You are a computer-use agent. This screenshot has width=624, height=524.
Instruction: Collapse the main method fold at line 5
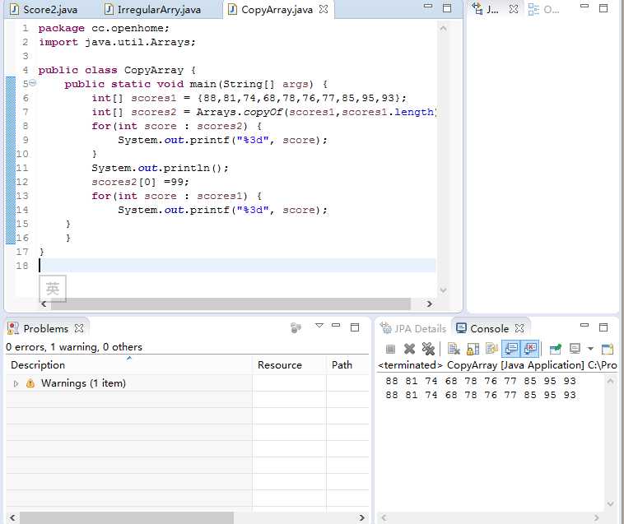33,83
